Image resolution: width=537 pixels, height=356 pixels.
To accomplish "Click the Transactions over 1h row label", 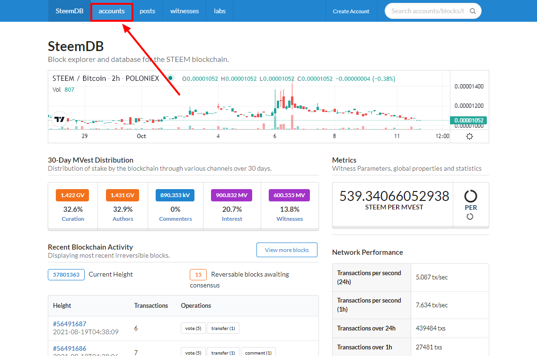I will click(x=364, y=347).
